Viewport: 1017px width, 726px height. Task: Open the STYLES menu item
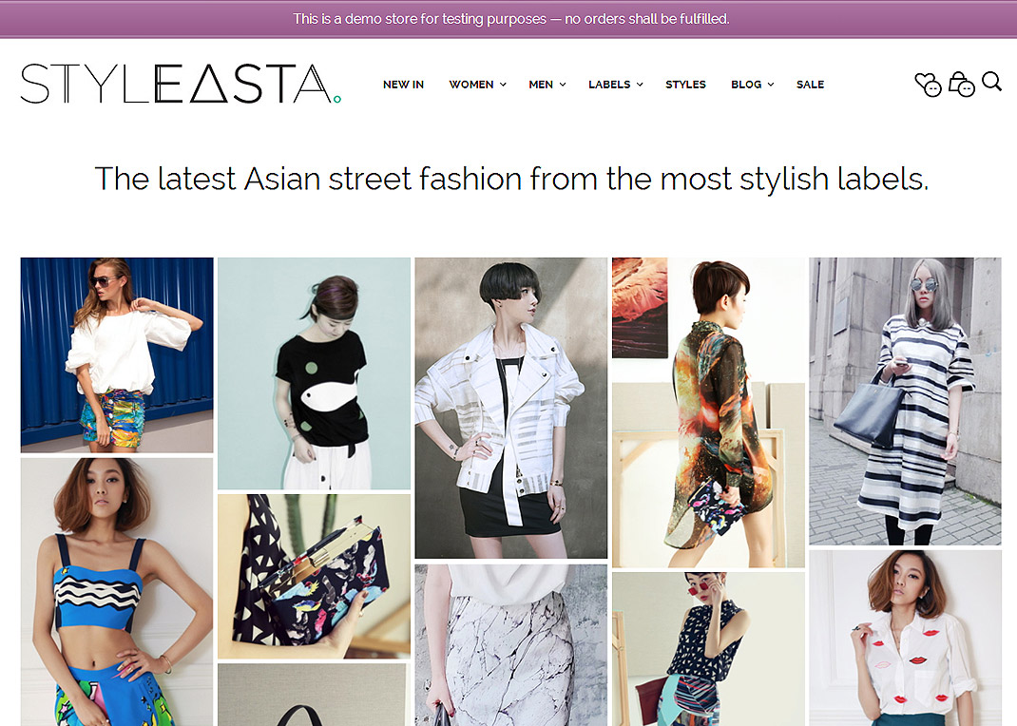click(x=685, y=85)
